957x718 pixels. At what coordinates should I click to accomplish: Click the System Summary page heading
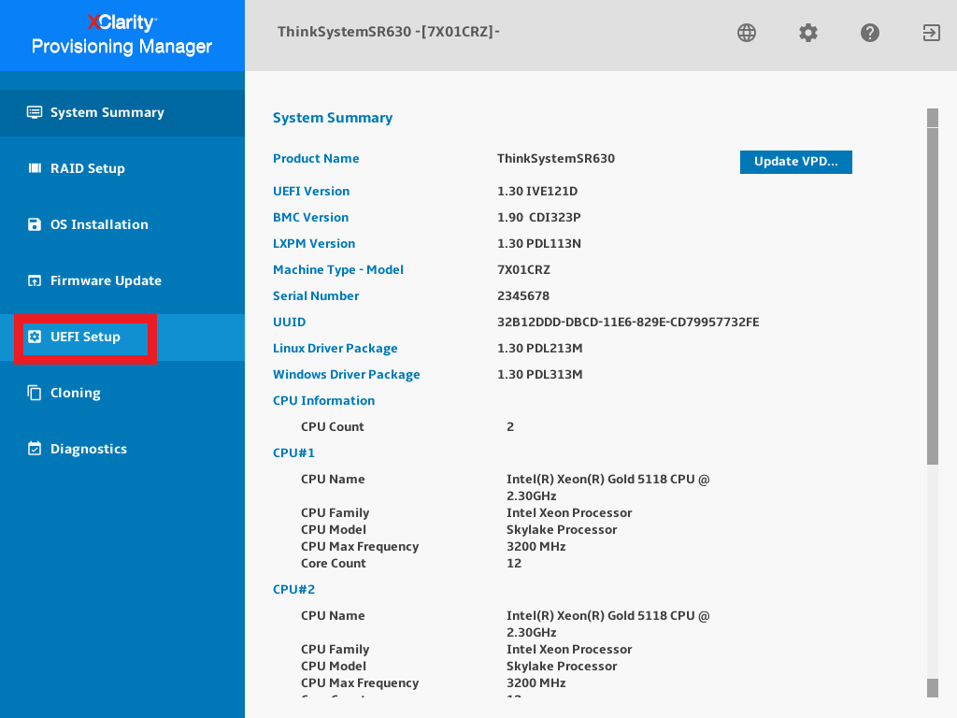coord(333,118)
